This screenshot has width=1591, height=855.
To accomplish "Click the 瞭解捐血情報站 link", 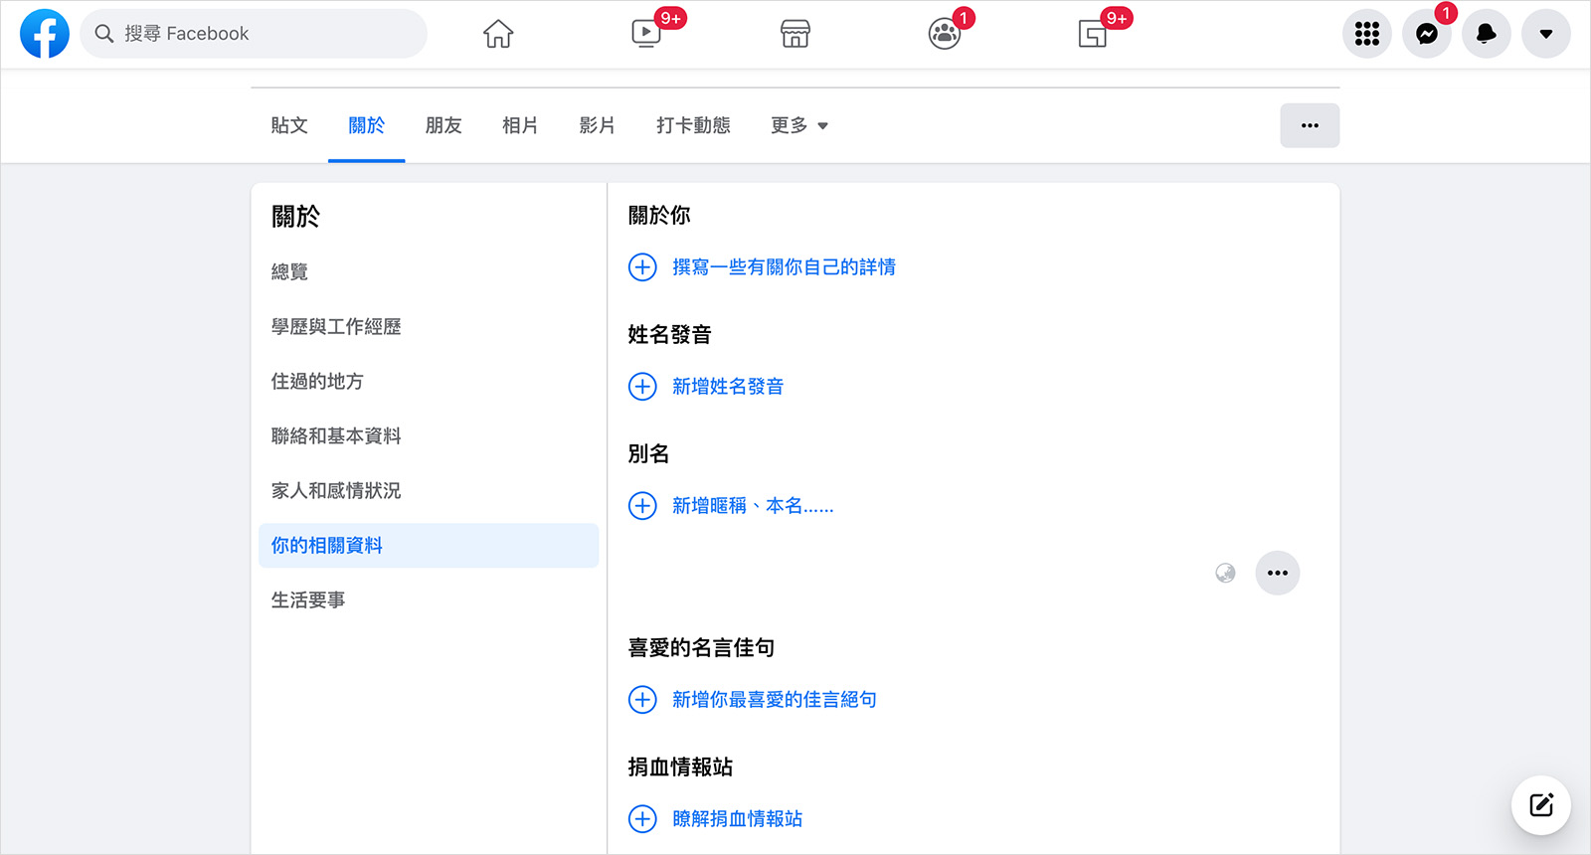I will click(738, 818).
